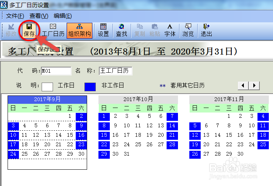
Task: Select the 2017年9月 calendar header
Action: pos(47,99)
